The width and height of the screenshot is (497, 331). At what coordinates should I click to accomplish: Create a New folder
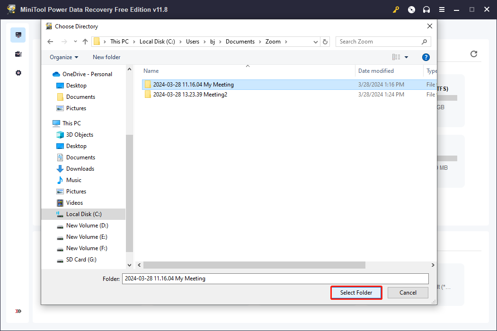pos(106,57)
